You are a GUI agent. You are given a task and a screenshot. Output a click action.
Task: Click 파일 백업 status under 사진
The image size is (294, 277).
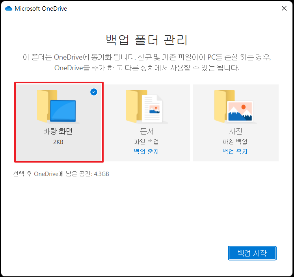tap(235, 142)
